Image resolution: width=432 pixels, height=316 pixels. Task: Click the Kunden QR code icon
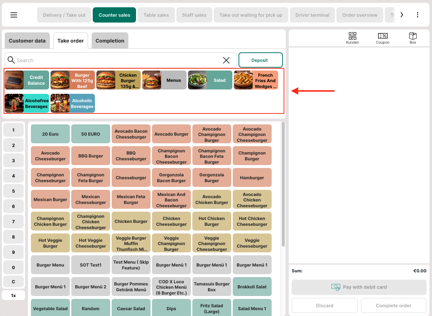352,38
